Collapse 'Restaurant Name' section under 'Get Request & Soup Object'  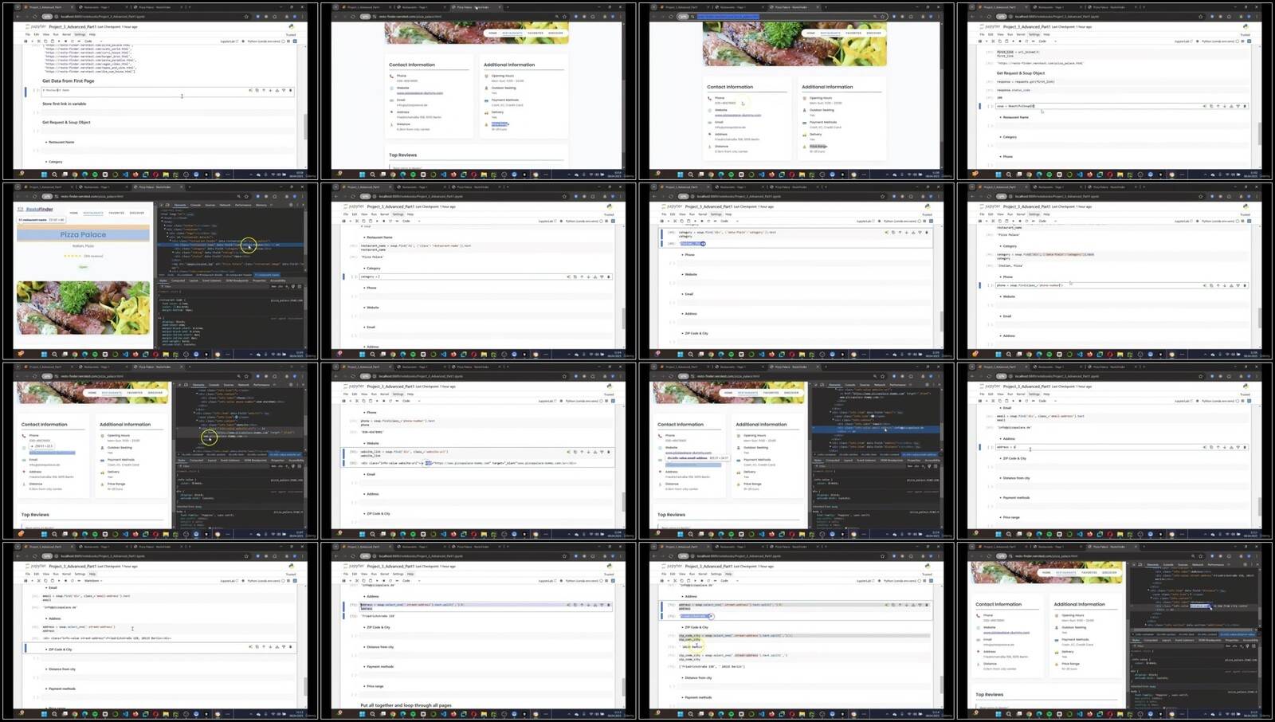coord(46,142)
